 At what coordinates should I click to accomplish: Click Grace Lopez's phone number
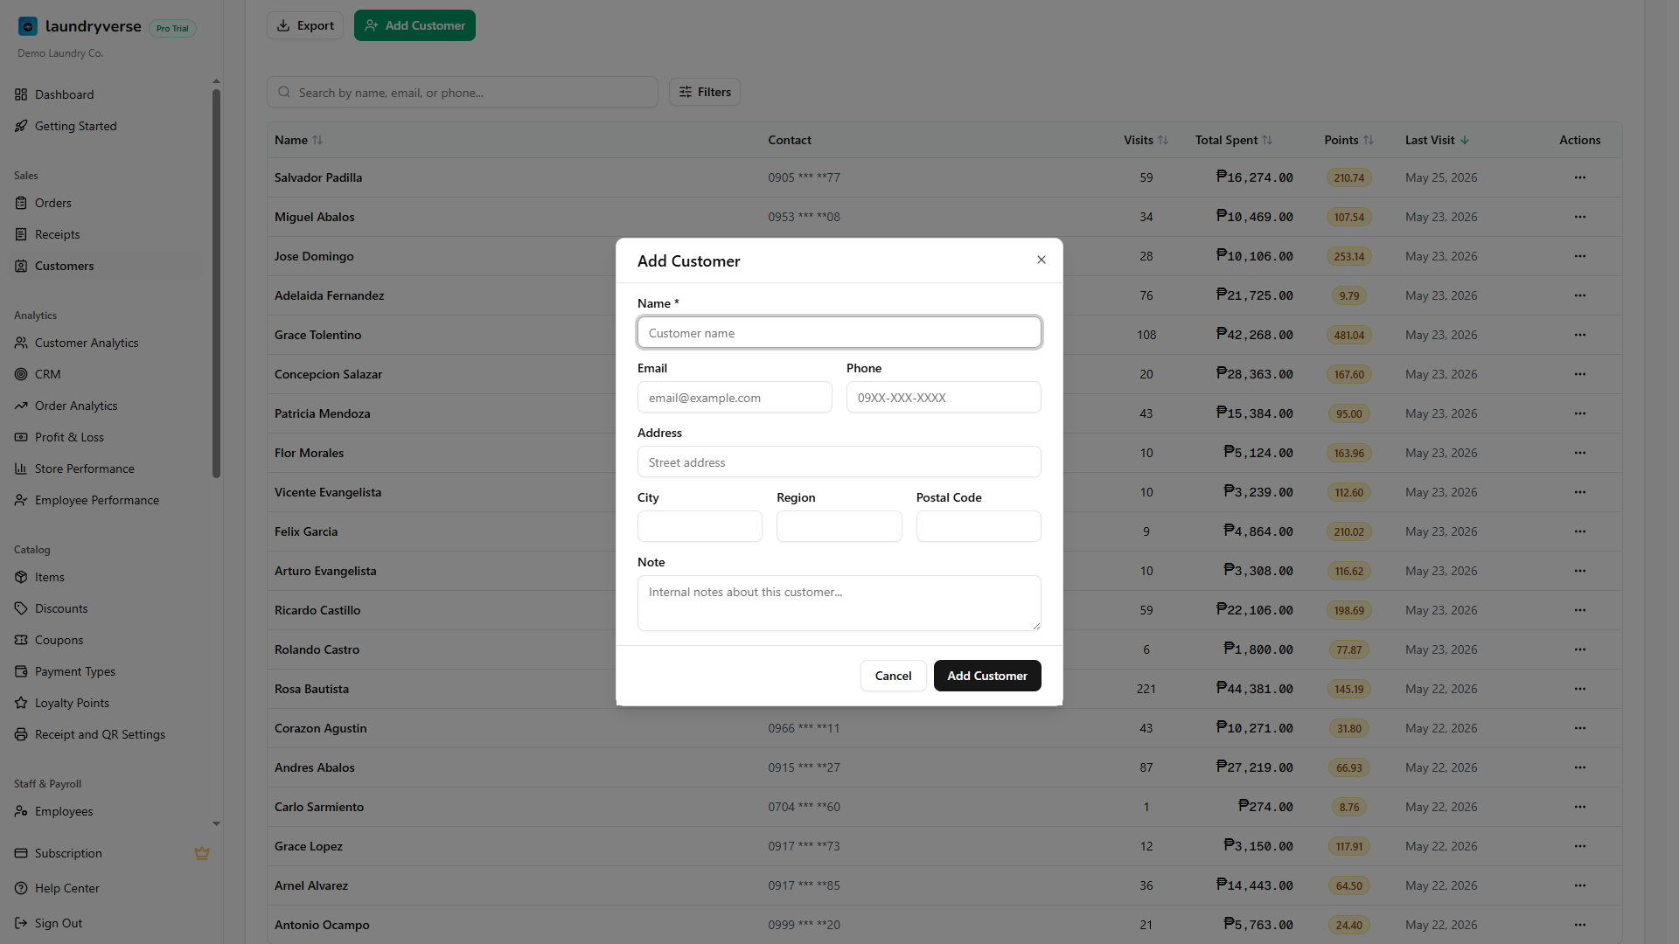804,846
